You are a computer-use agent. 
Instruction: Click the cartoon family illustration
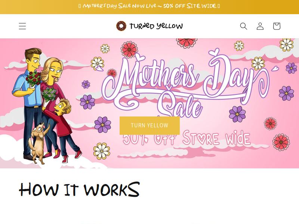[x=47, y=106]
